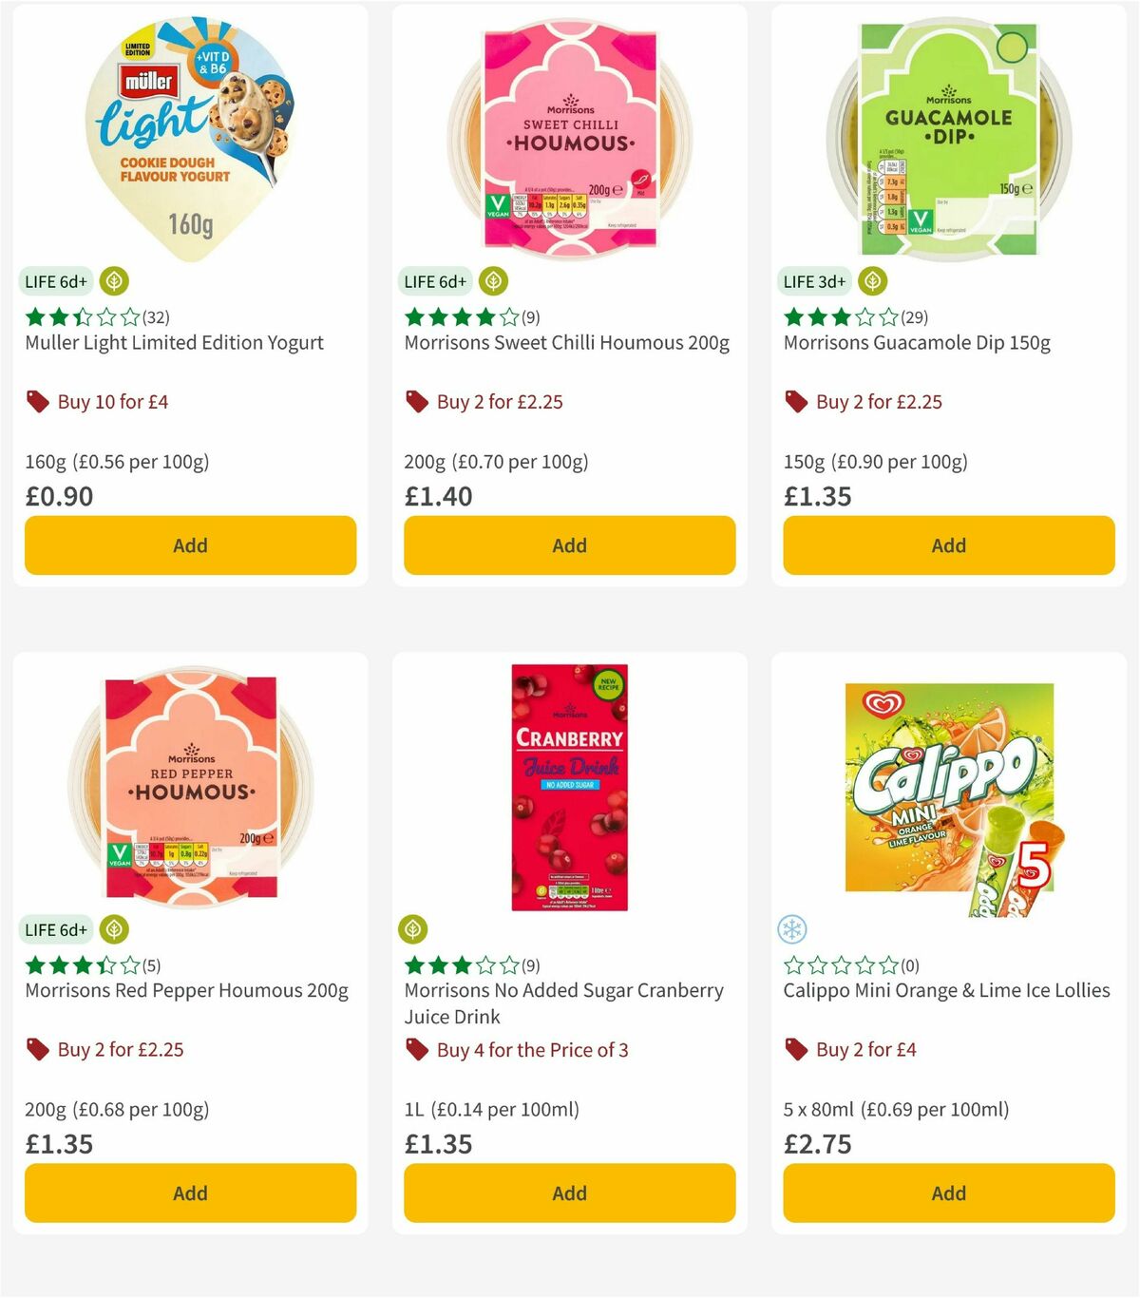Select the 4-star rating on Sweet Chilli Houmous
Screen dimensions: 1140x1298
tap(461, 316)
